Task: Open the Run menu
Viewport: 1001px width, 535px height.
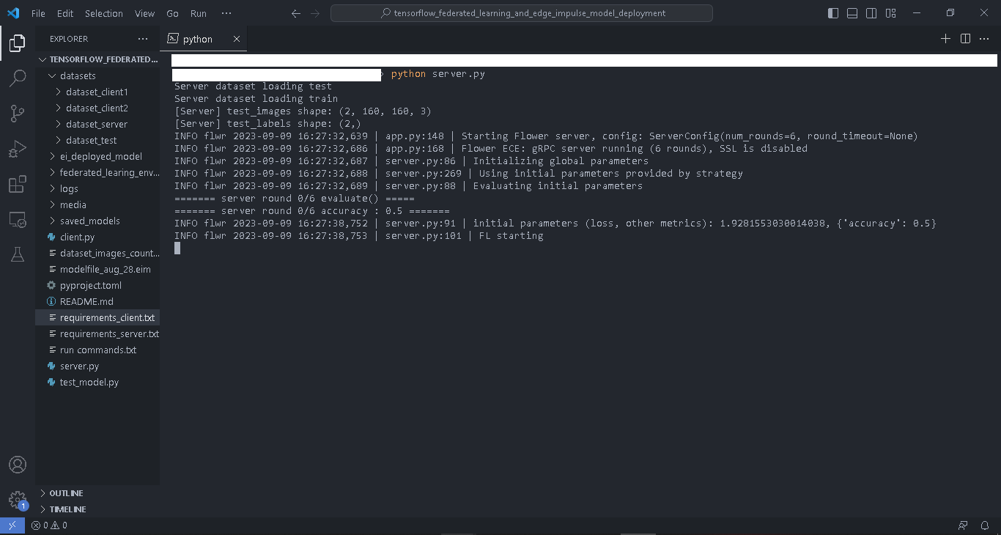Action: click(198, 13)
